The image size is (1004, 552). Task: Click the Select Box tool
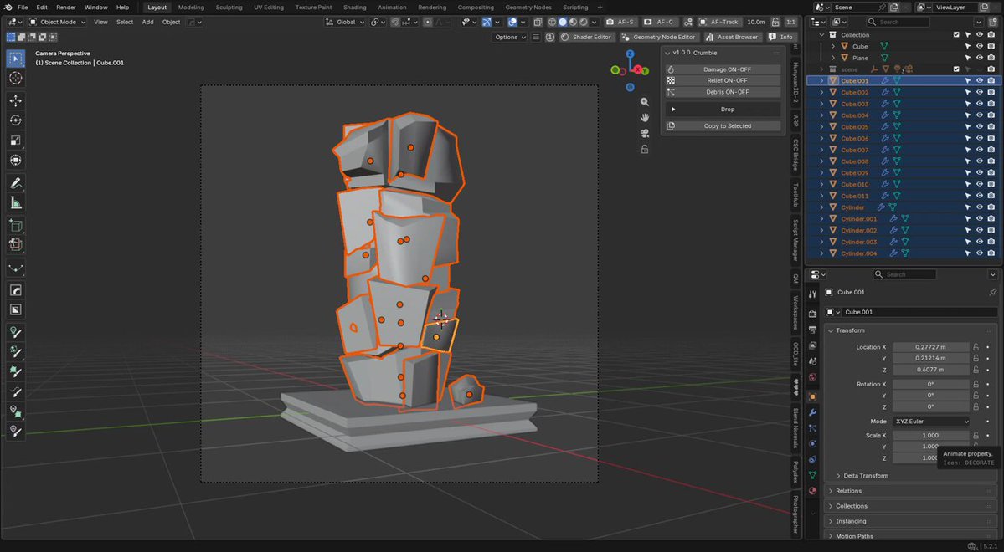(16, 59)
